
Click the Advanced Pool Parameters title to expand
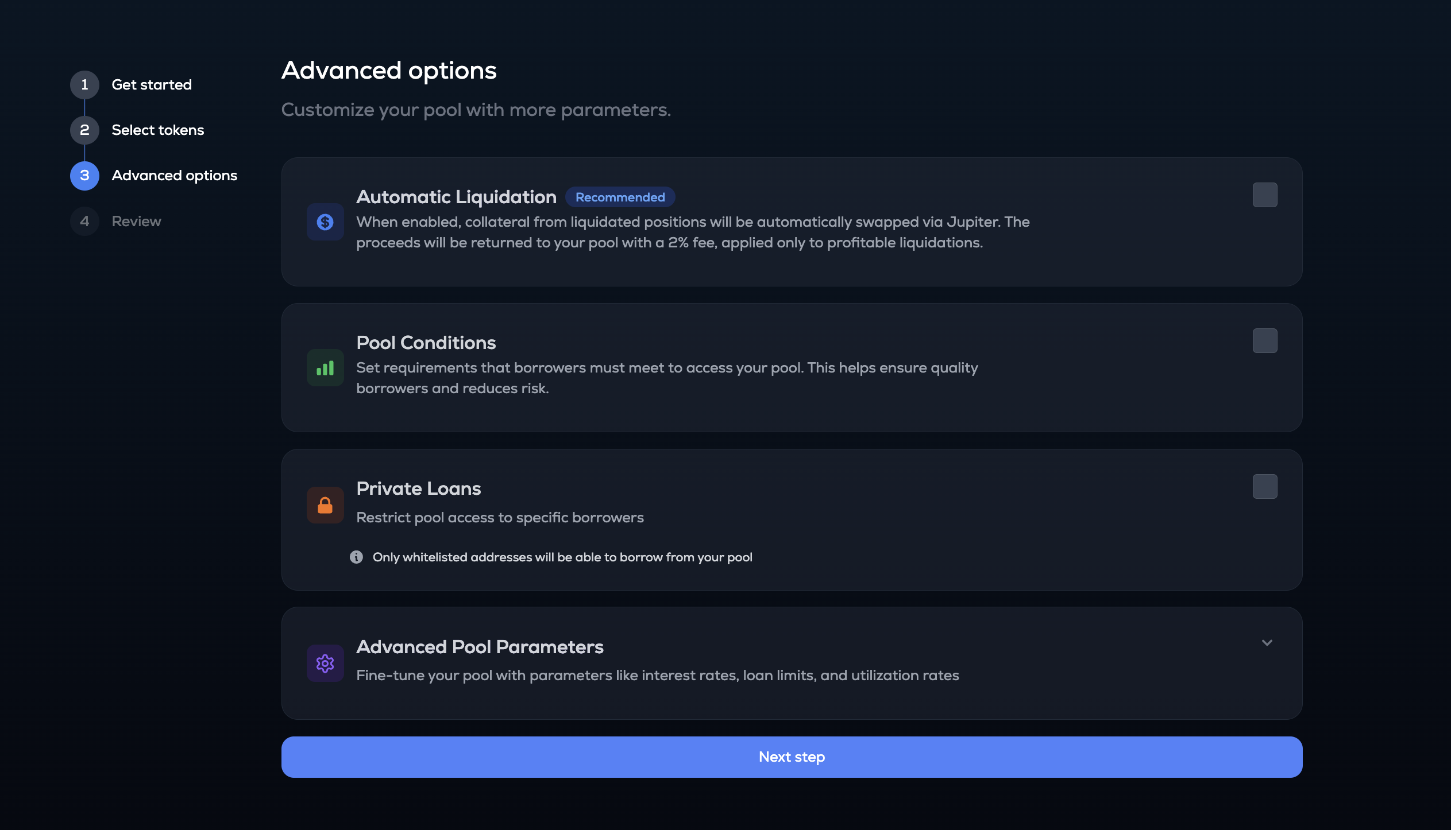click(480, 647)
